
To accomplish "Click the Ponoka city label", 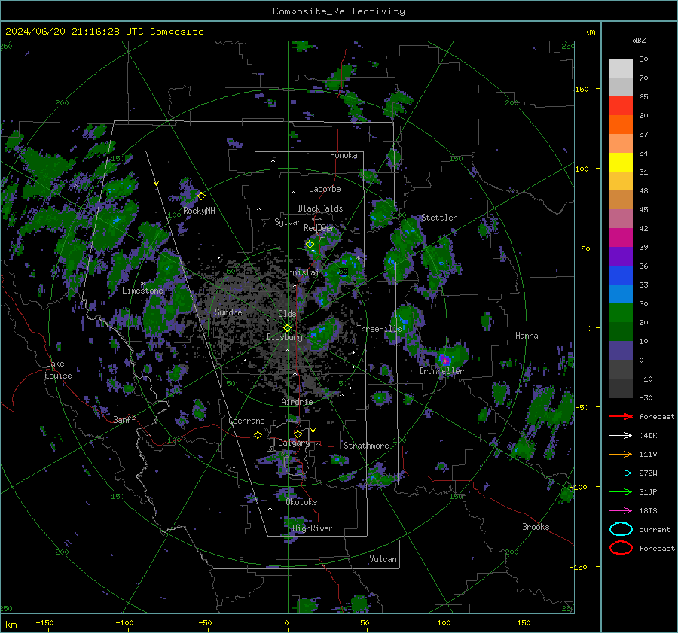I will [344, 155].
